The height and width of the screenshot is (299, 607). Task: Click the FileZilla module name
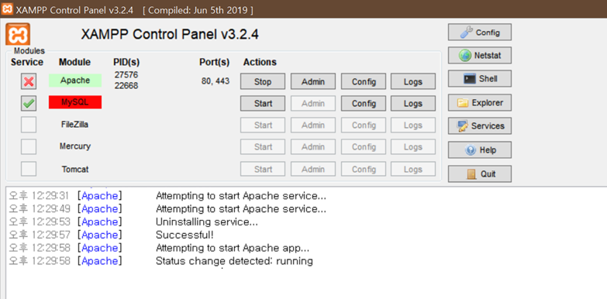pyautogui.click(x=74, y=125)
